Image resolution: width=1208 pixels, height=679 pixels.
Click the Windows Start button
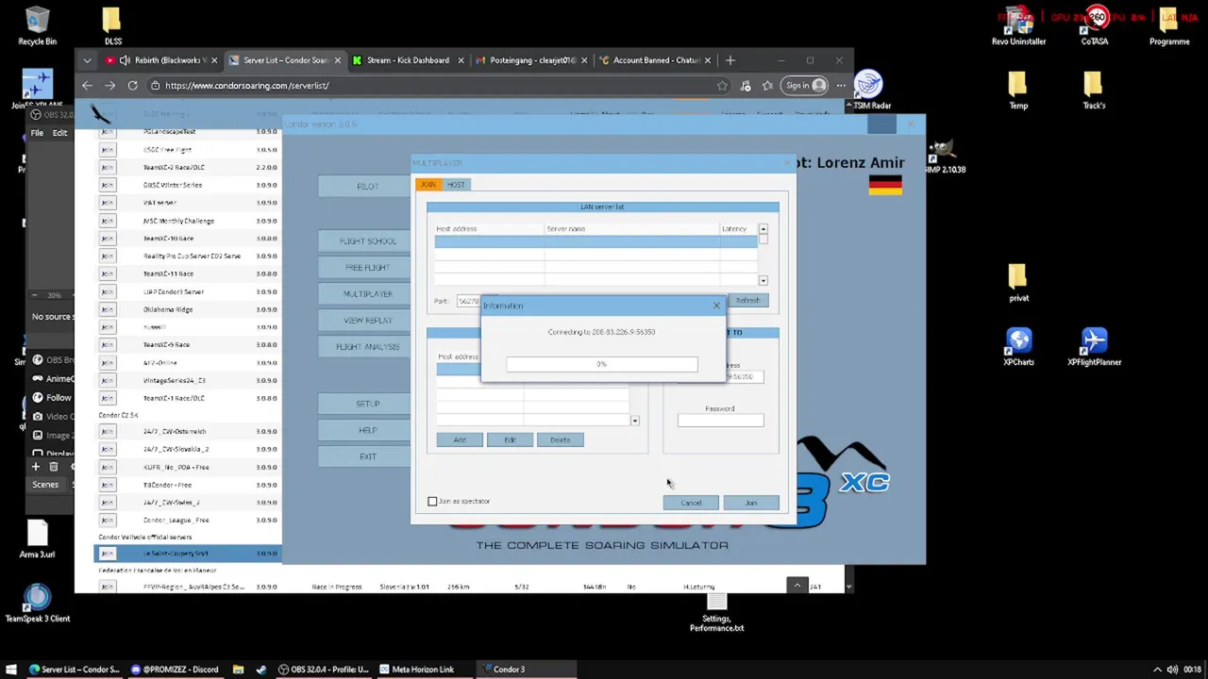(11, 670)
